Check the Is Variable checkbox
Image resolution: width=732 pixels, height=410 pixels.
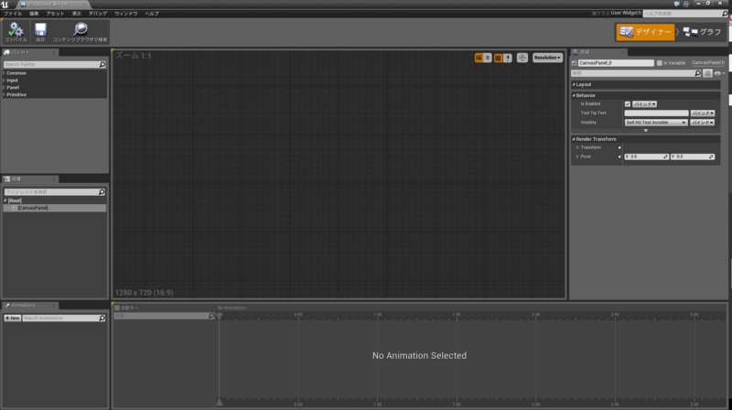tap(659, 63)
